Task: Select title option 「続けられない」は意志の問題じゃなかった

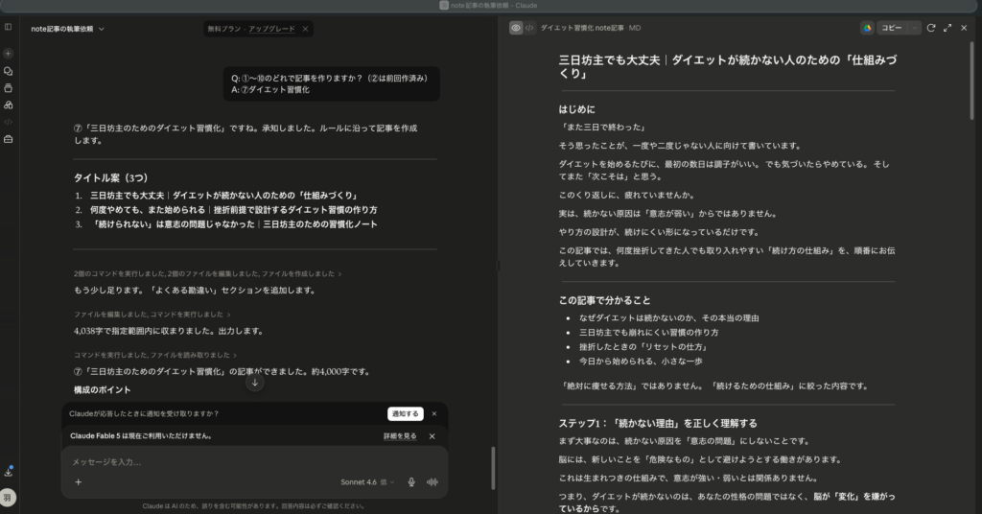Action: click(233, 224)
